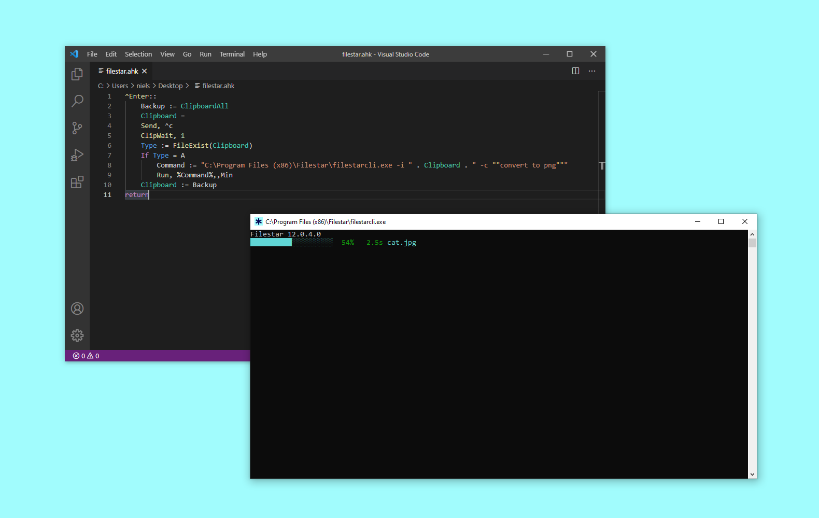The height and width of the screenshot is (518, 819).
Task: Close the Filestar console window
Action: coord(745,221)
